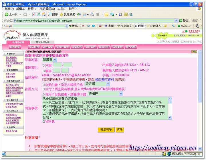Open the Search (搜尋) toolbar button

(53, 14)
